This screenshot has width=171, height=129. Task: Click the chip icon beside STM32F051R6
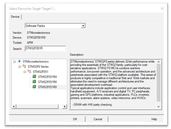(34, 82)
